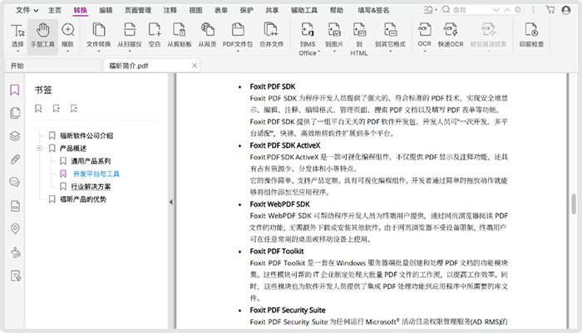Click the find previous up arrow
The width and height of the screenshot is (582, 333).
[x=507, y=10]
